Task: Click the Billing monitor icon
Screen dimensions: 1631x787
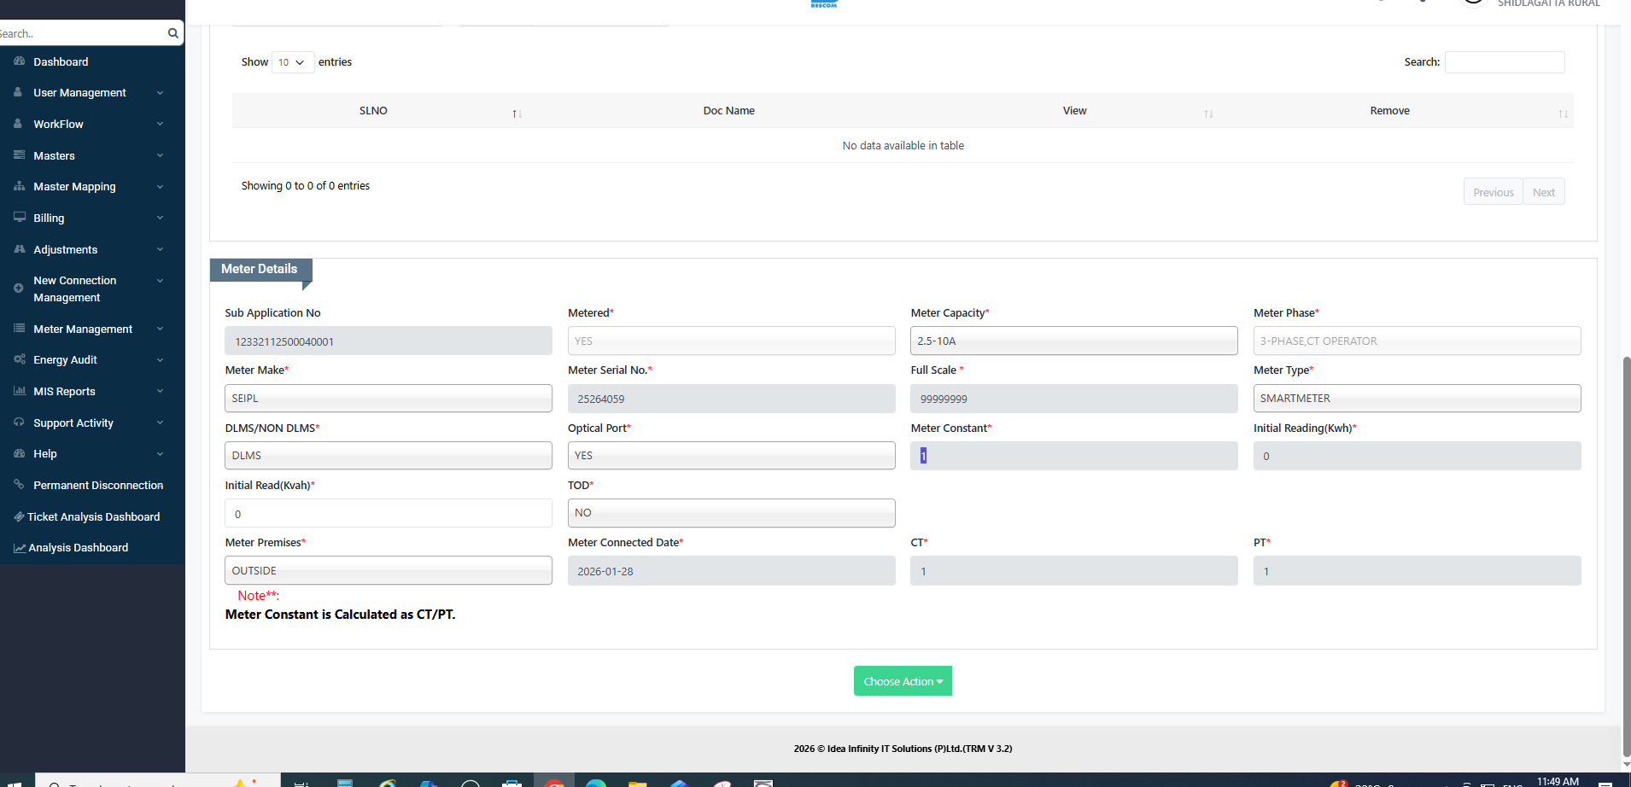Action: pyautogui.click(x=19, y=218)
